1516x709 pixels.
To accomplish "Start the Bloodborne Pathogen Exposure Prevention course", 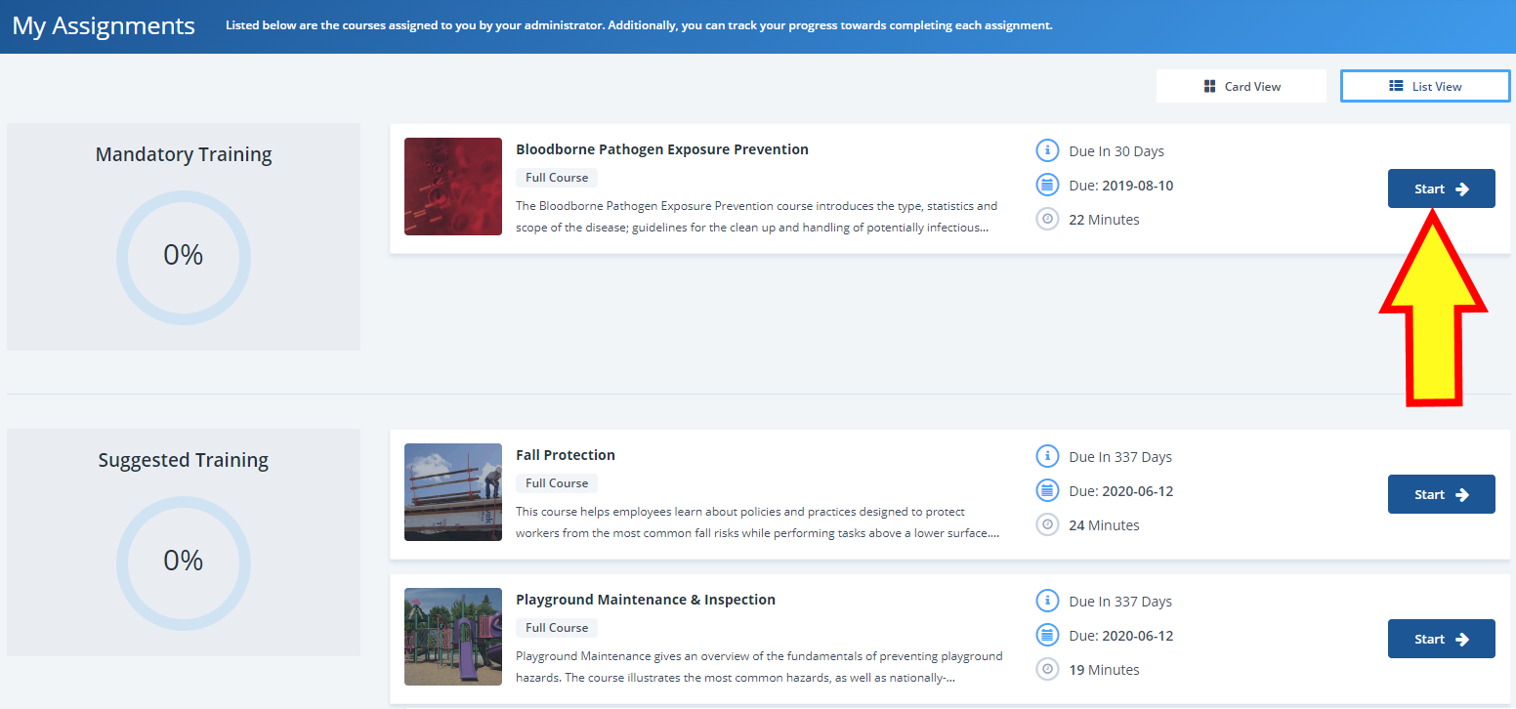I will pos(1441,188).
